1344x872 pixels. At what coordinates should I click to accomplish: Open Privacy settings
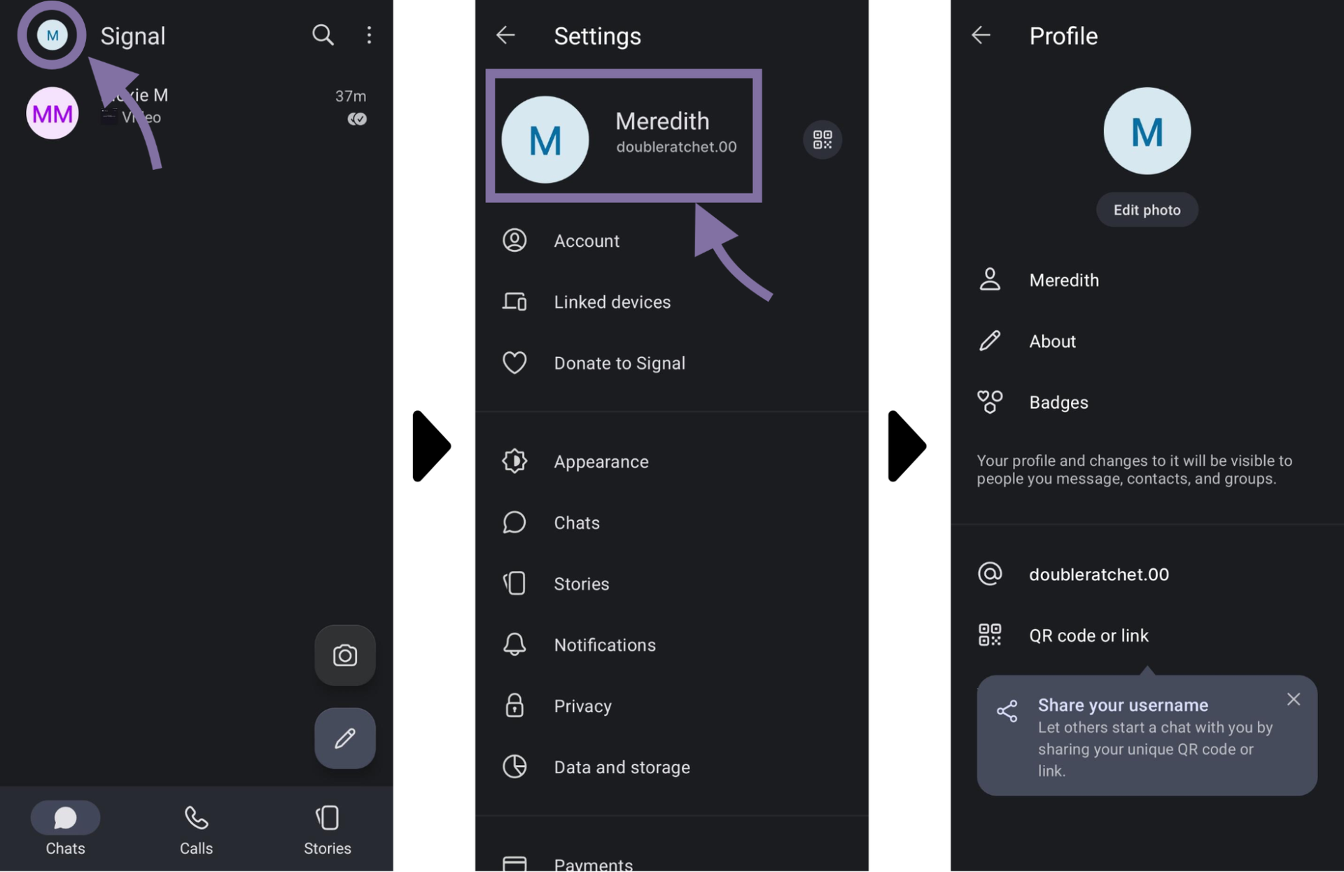(672, 705)
